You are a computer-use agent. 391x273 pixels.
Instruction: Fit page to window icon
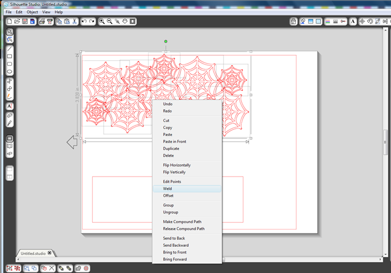point(133,21)
